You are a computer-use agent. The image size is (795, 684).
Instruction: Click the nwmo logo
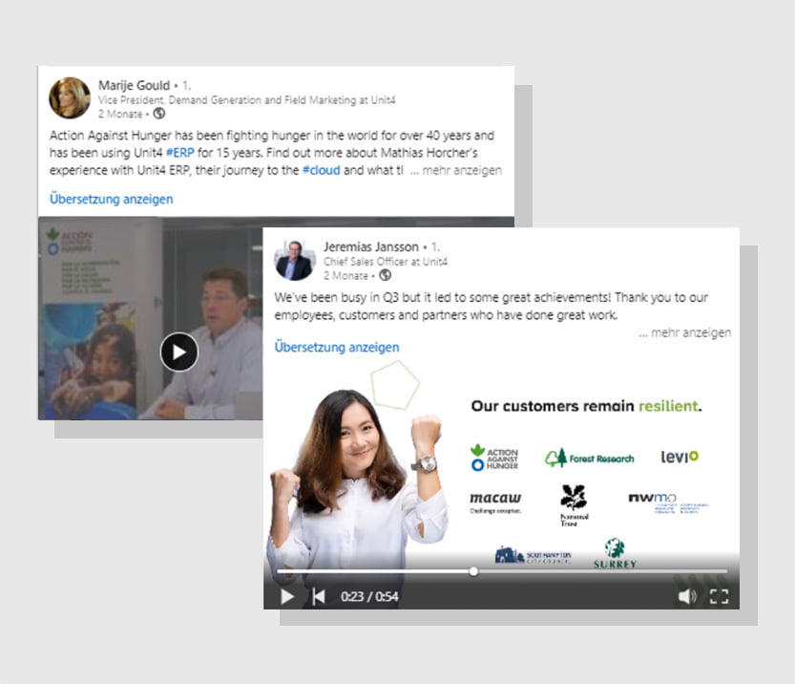(x=668, y=502)
